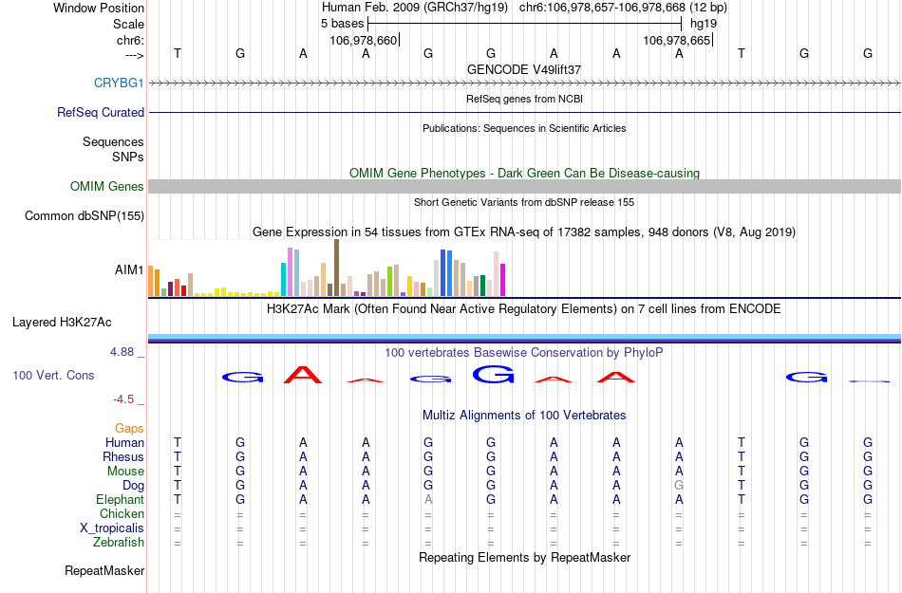Select the Layered H3K27Ac track label

click(x=62, y=322)
